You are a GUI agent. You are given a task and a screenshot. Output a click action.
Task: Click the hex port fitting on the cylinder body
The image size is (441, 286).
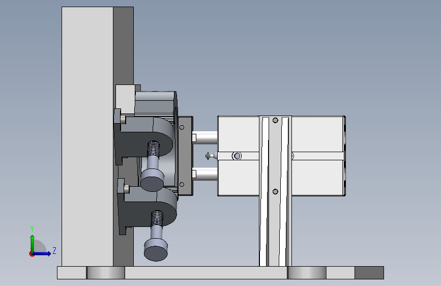tap(237, 156)
